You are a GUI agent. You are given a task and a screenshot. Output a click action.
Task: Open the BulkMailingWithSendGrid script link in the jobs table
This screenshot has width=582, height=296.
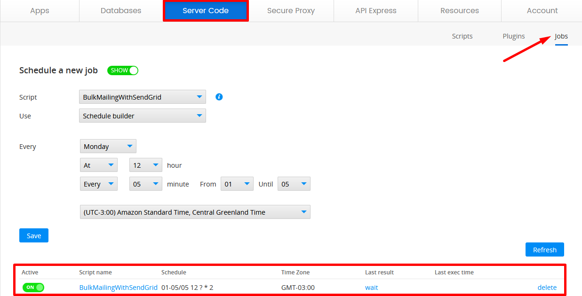[x=118, y=287]
